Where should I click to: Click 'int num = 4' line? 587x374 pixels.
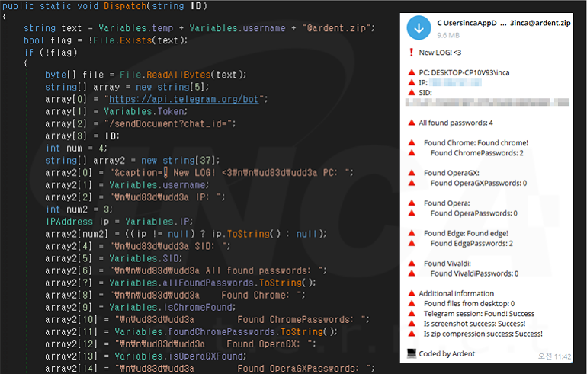(76, 149)
